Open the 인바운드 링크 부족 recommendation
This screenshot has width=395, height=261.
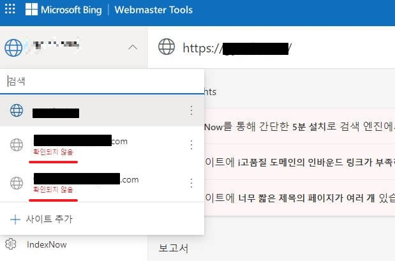[x=299, y=162]
